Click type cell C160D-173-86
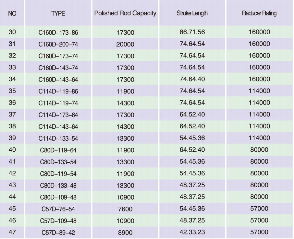Image resolution: width=294 pixels, height=239 pixels. 58,33
